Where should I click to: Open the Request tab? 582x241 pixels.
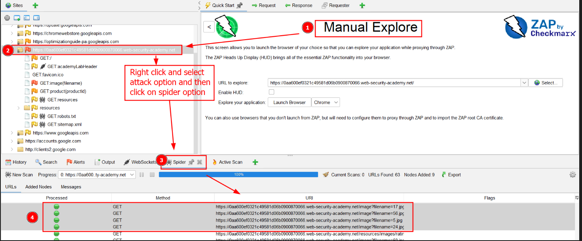[x=264, y=6]
